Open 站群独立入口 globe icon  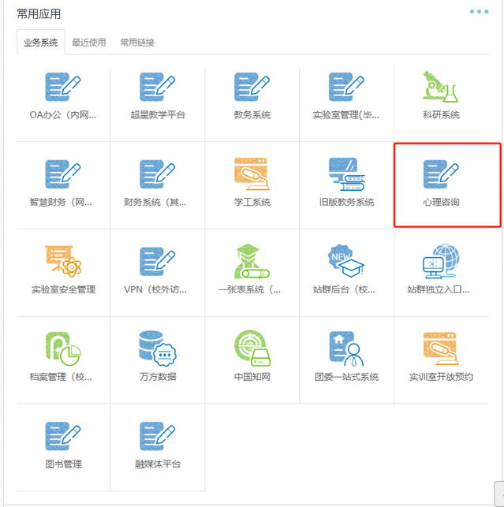(441, 261)
